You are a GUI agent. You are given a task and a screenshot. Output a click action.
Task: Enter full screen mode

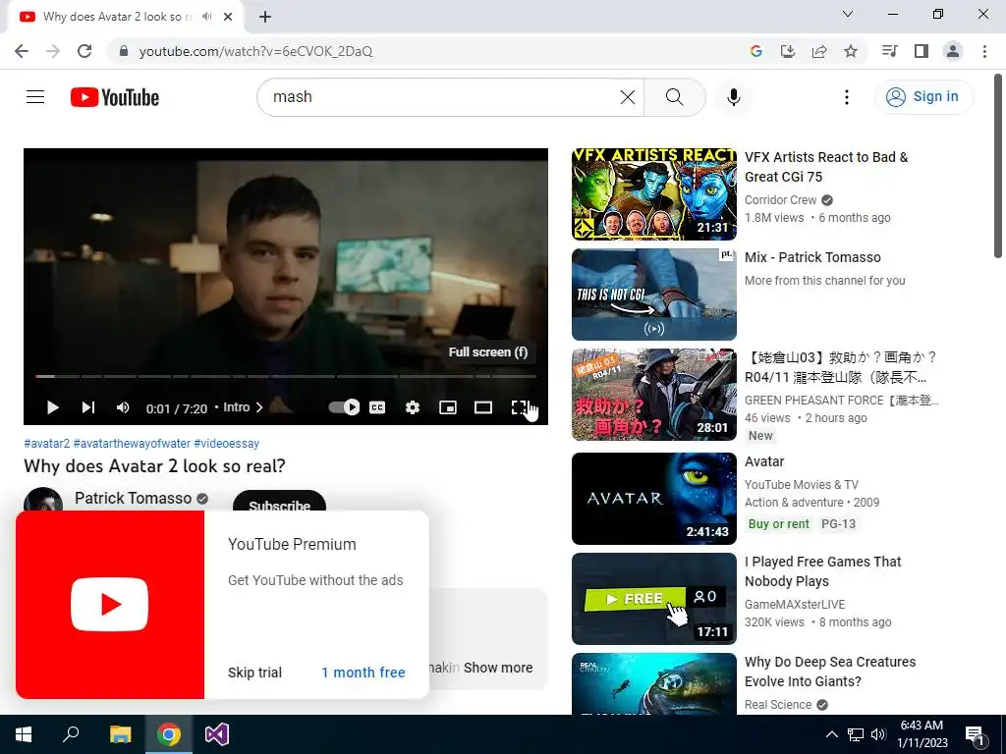click(x=519, y=407)
